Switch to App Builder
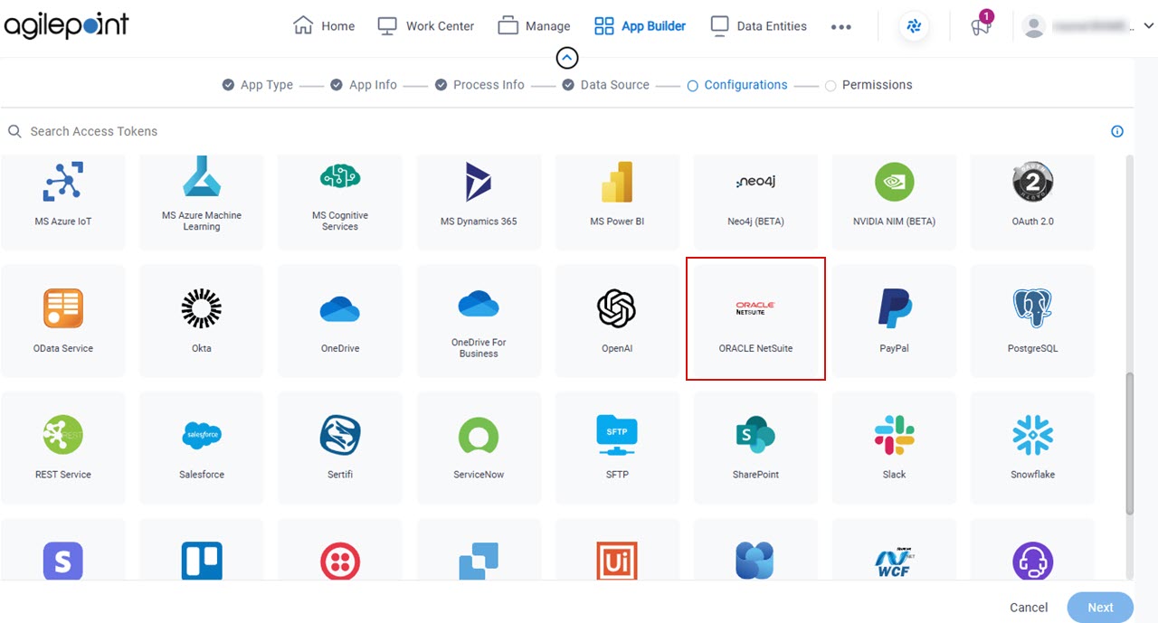The image size is (1158, 623). [x=640, y=26]
